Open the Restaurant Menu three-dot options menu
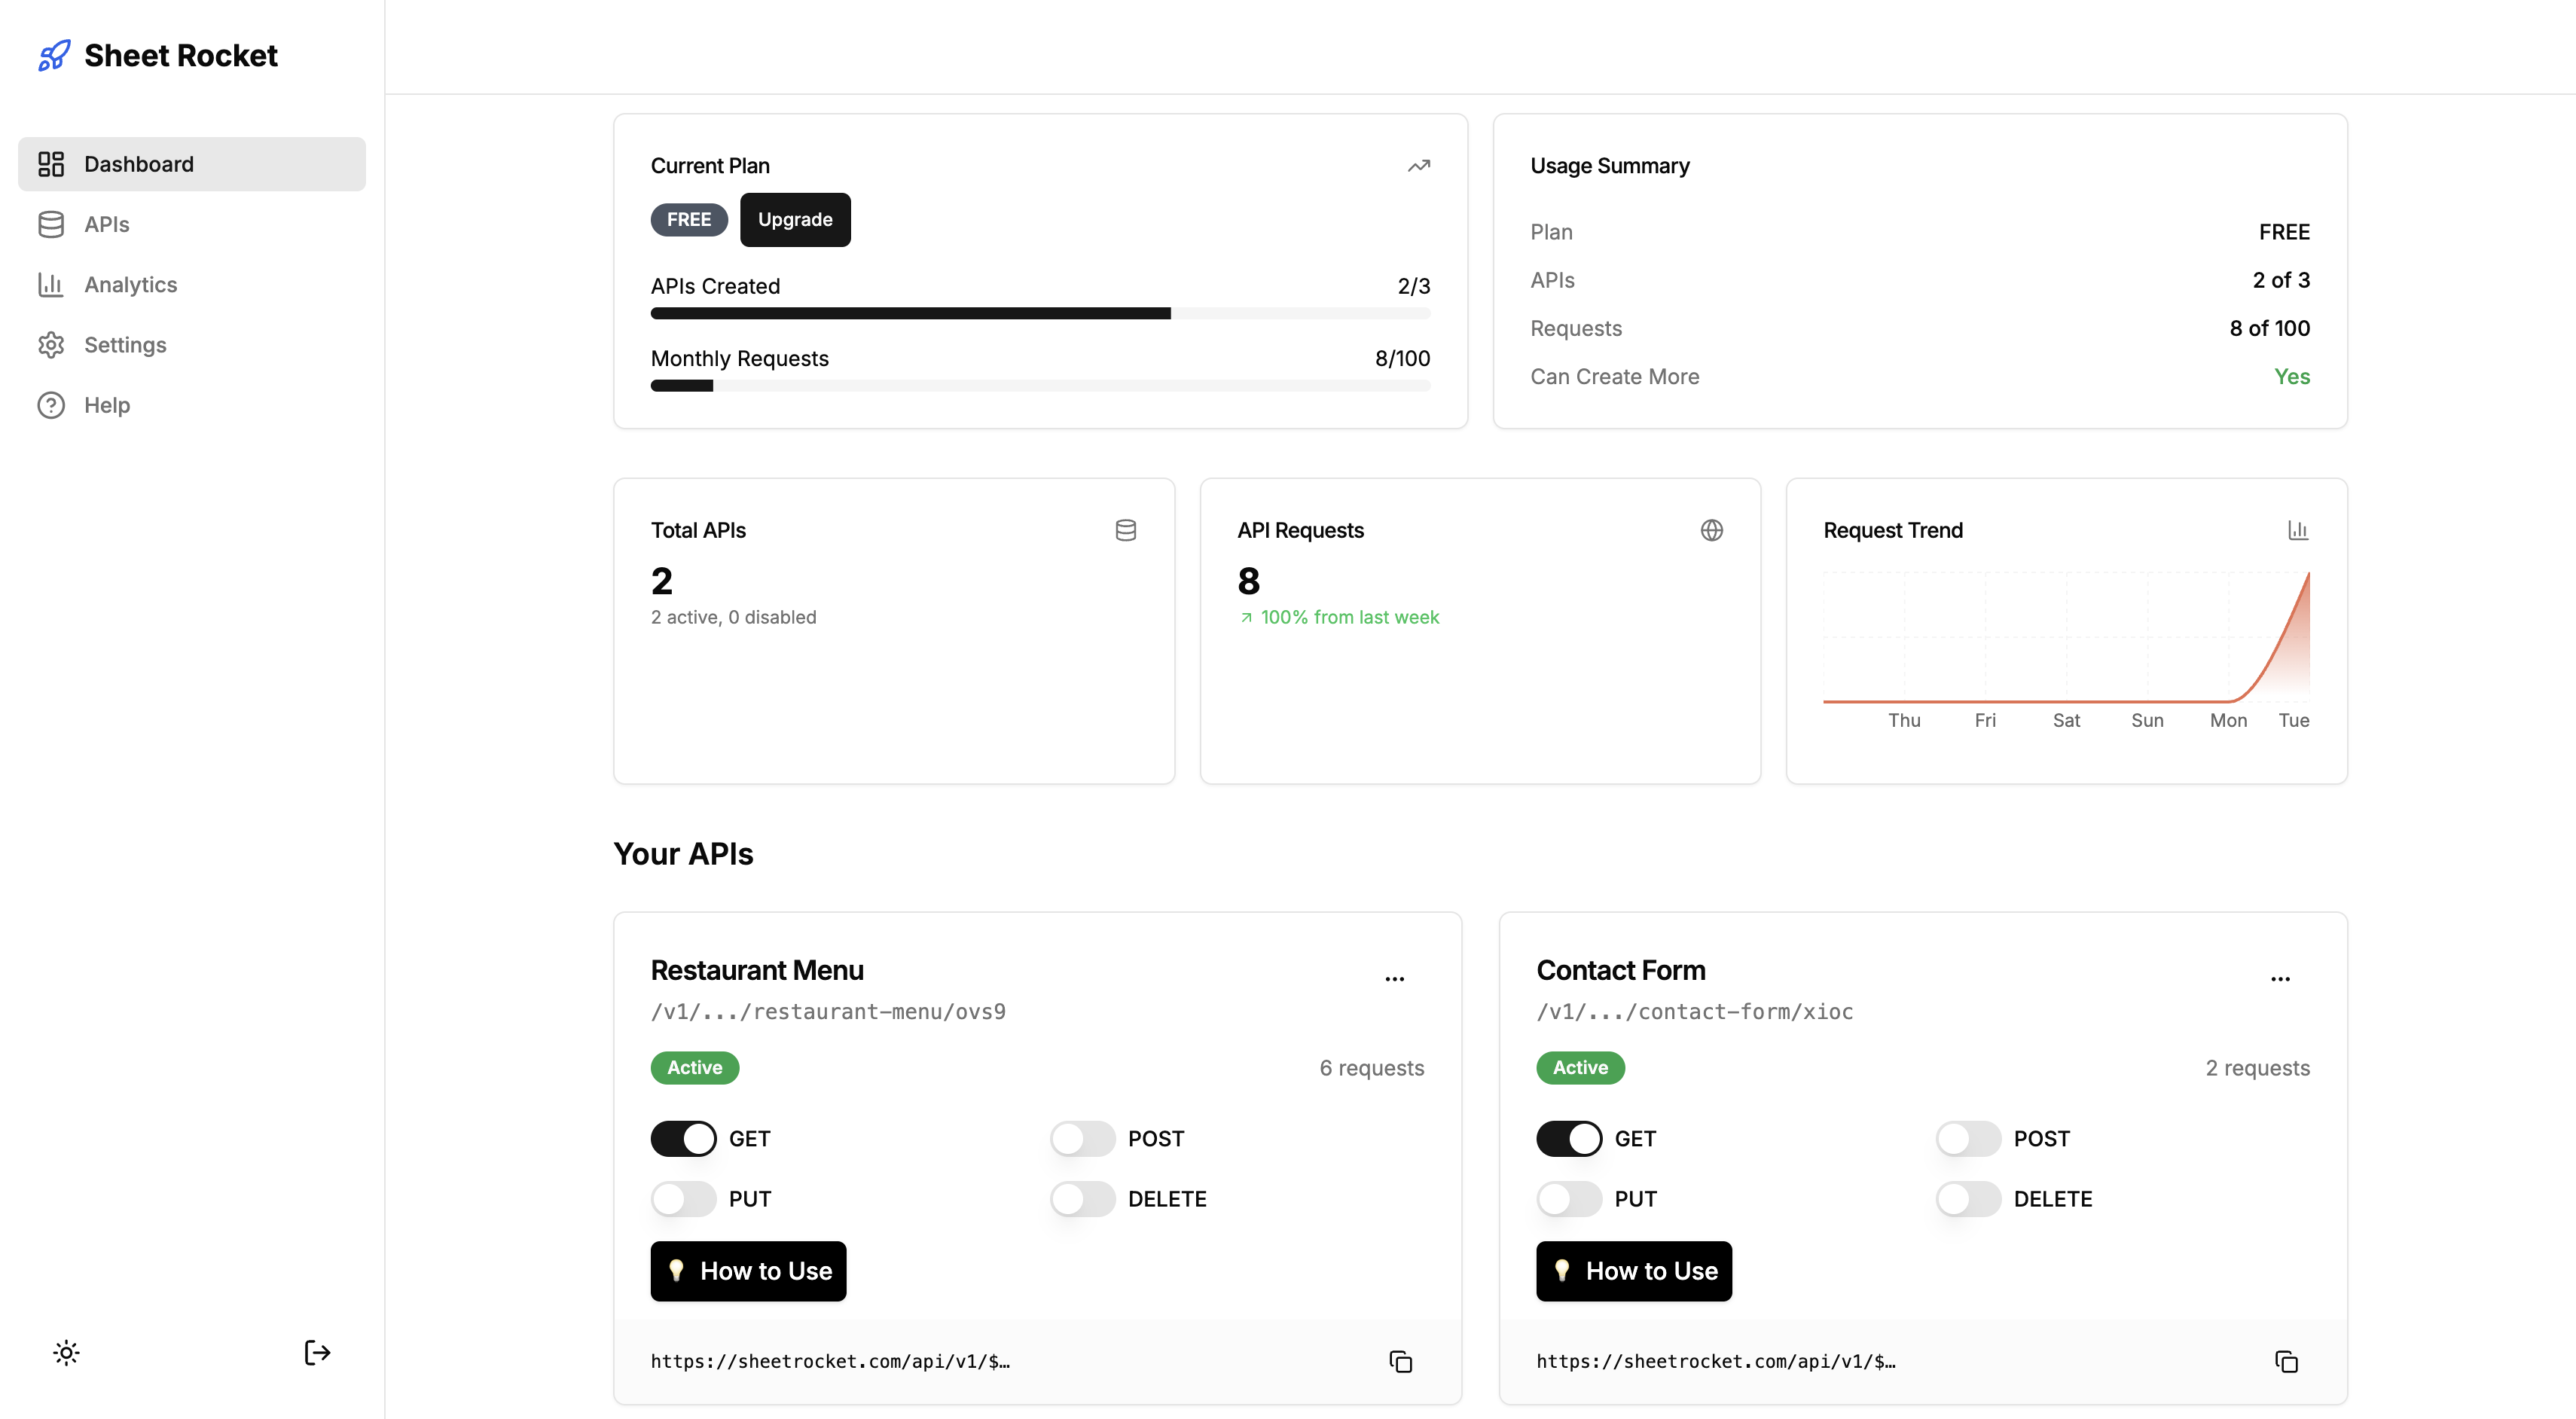Screen dimensions: 2576x1419 [x=1394, y=978]
